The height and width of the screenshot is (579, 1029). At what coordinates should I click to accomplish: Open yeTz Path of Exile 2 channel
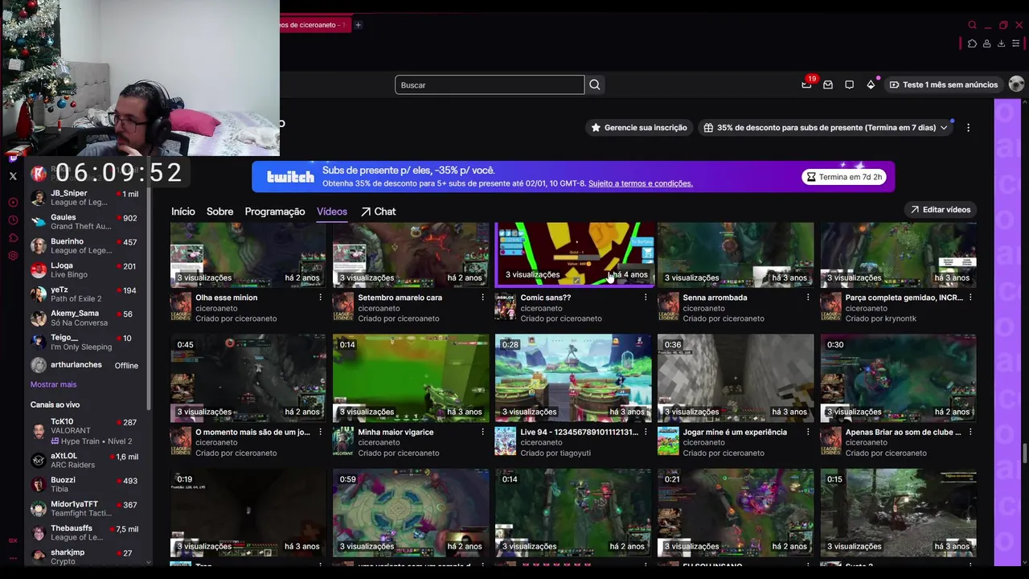coord(84,294)
